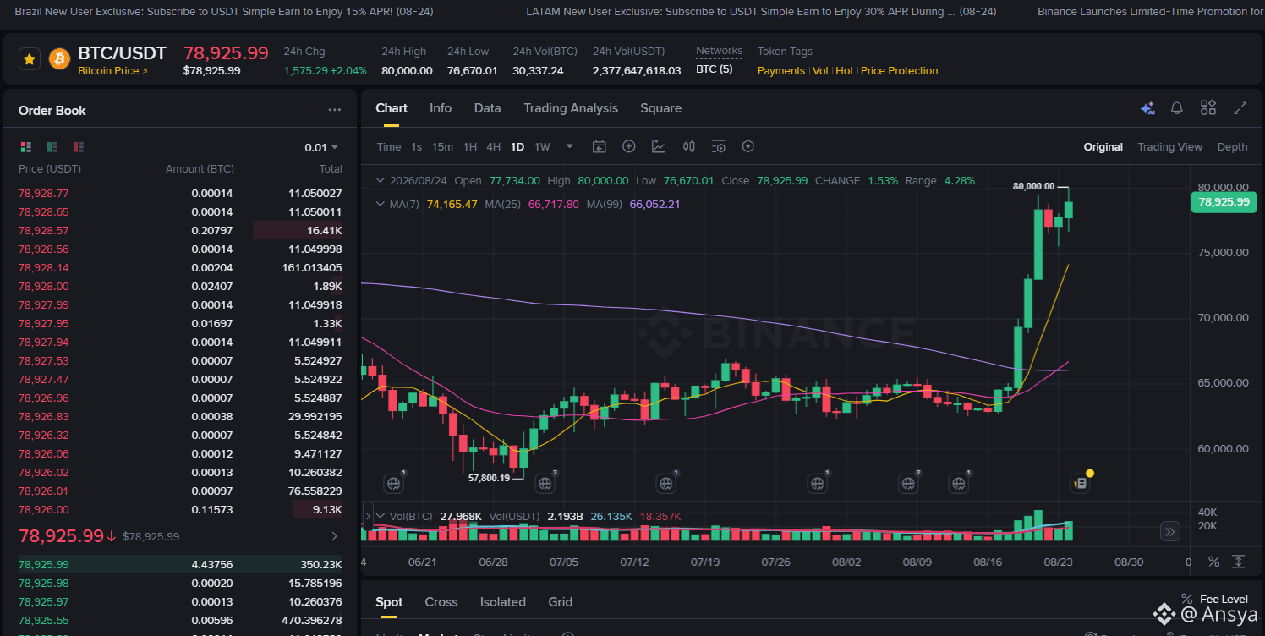This screenshot has width=1265, height=636.
Task: Switch to the Chart tab
Action: click(x=392, y=108)
